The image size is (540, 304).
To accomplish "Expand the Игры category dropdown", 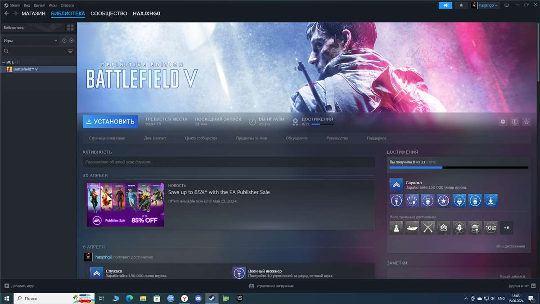I will click(56, 41).
